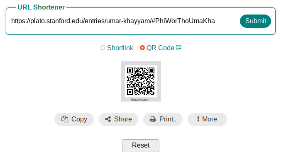Screen dimensions: 281x155
Task: Click the Copy button label
Action: 79,119
